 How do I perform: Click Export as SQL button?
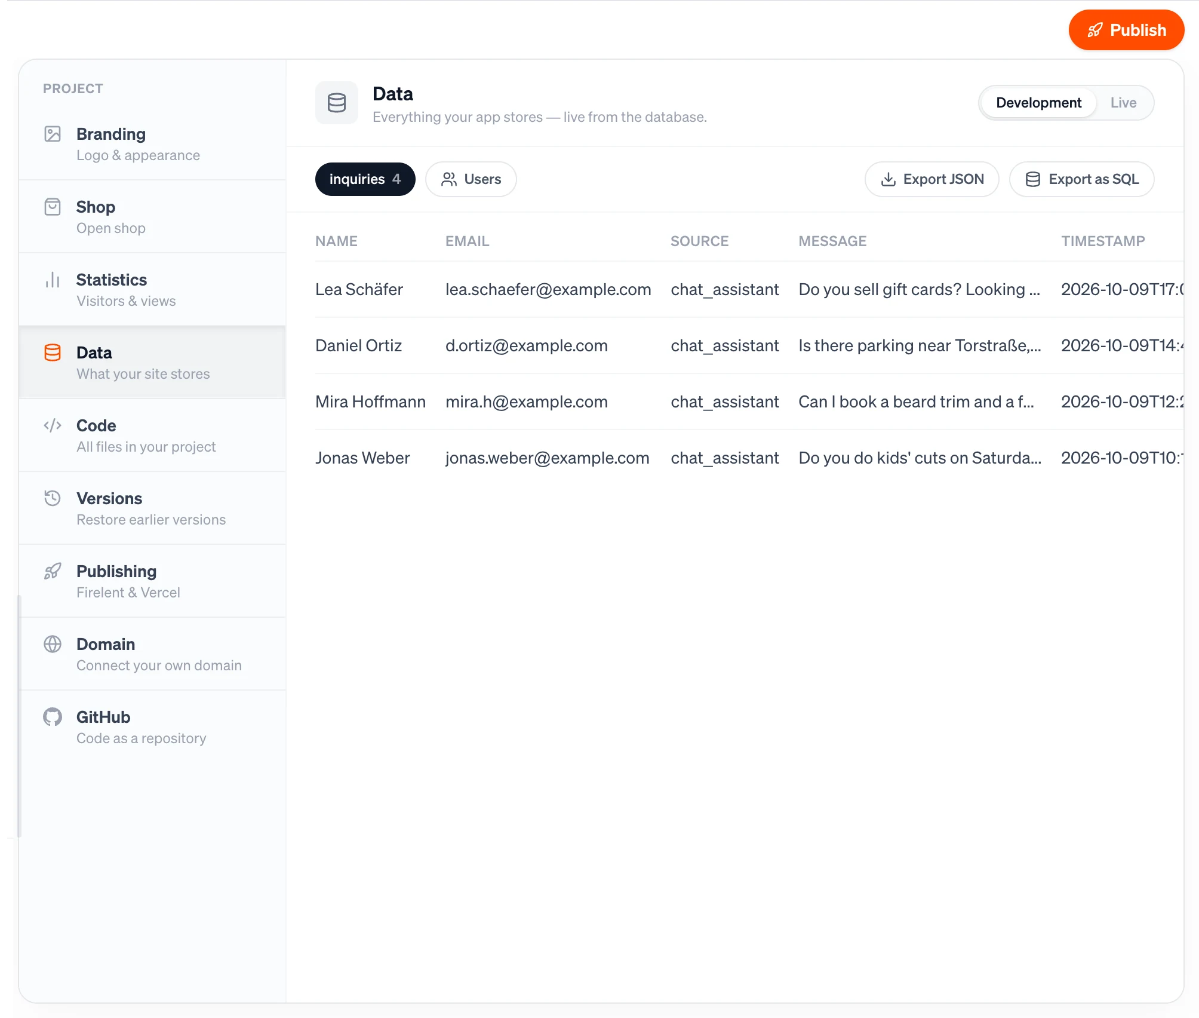point(1081,179)
